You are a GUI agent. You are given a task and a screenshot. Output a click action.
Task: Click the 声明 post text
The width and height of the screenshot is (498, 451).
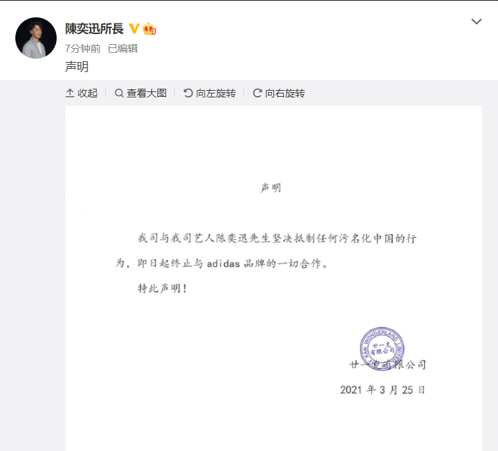77,67
